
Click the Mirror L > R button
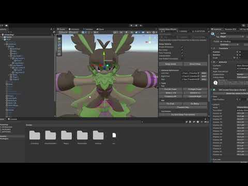[x=171, y=93]
